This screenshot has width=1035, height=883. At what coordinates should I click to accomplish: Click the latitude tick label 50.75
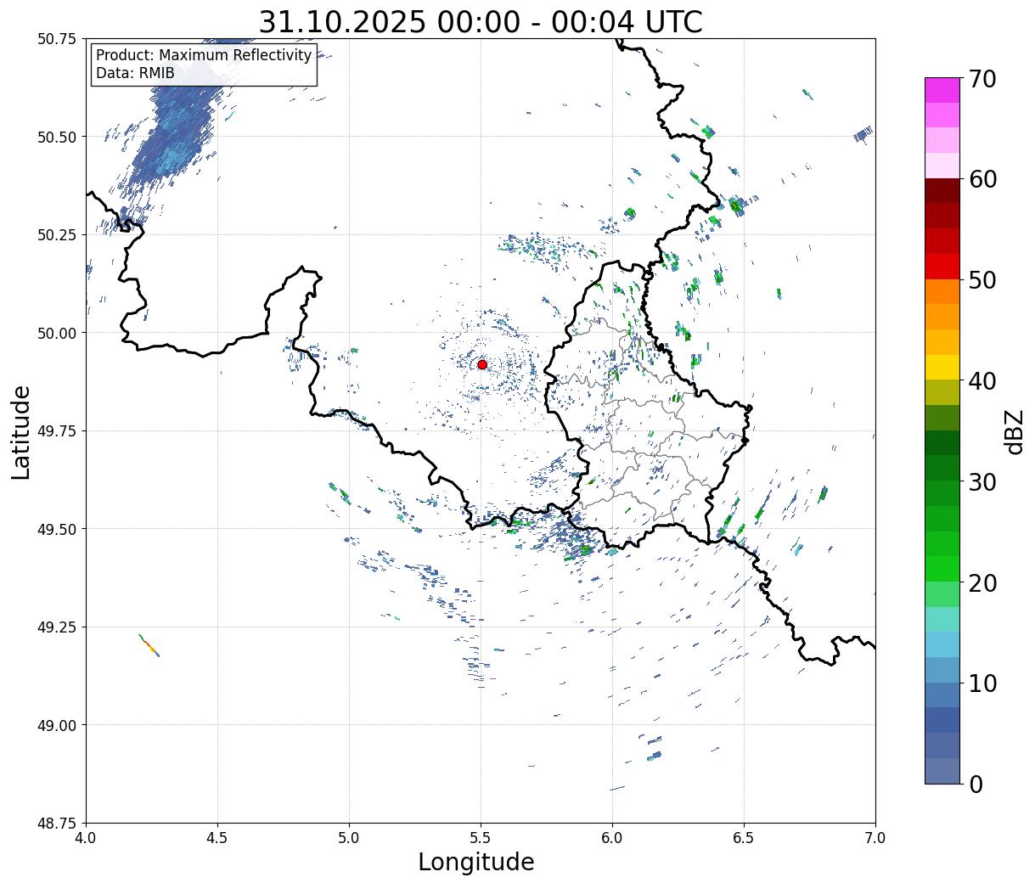tap(57, 39)
